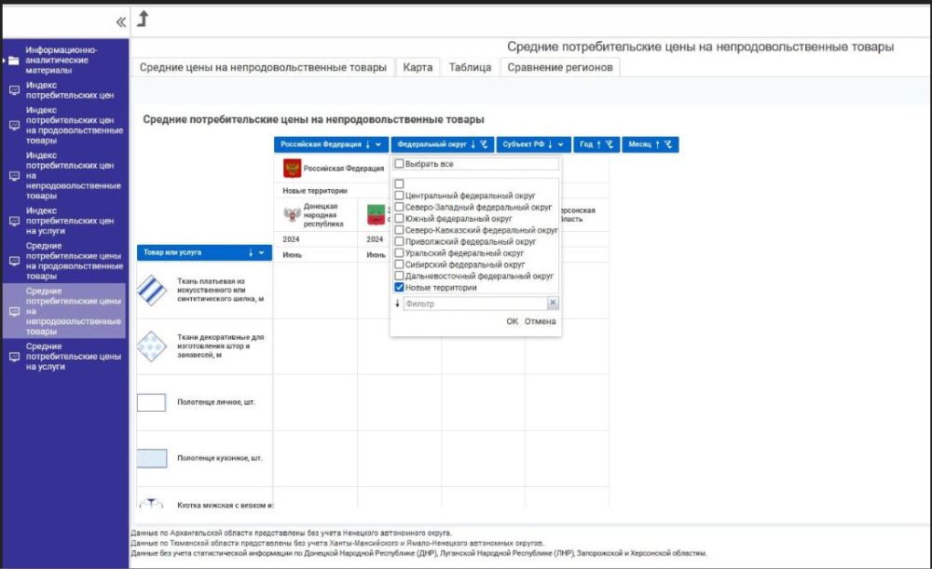This screenshot has height=569, width=932.
Task: Click filter icon on Месяц header
Action: [669, 145]
